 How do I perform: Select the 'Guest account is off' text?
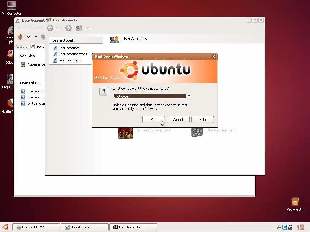(x=222, y=130)
